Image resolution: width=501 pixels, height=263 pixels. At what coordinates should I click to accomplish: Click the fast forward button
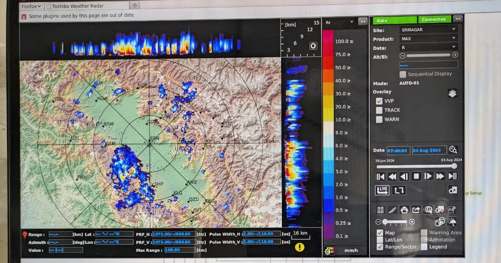[440, 176]
